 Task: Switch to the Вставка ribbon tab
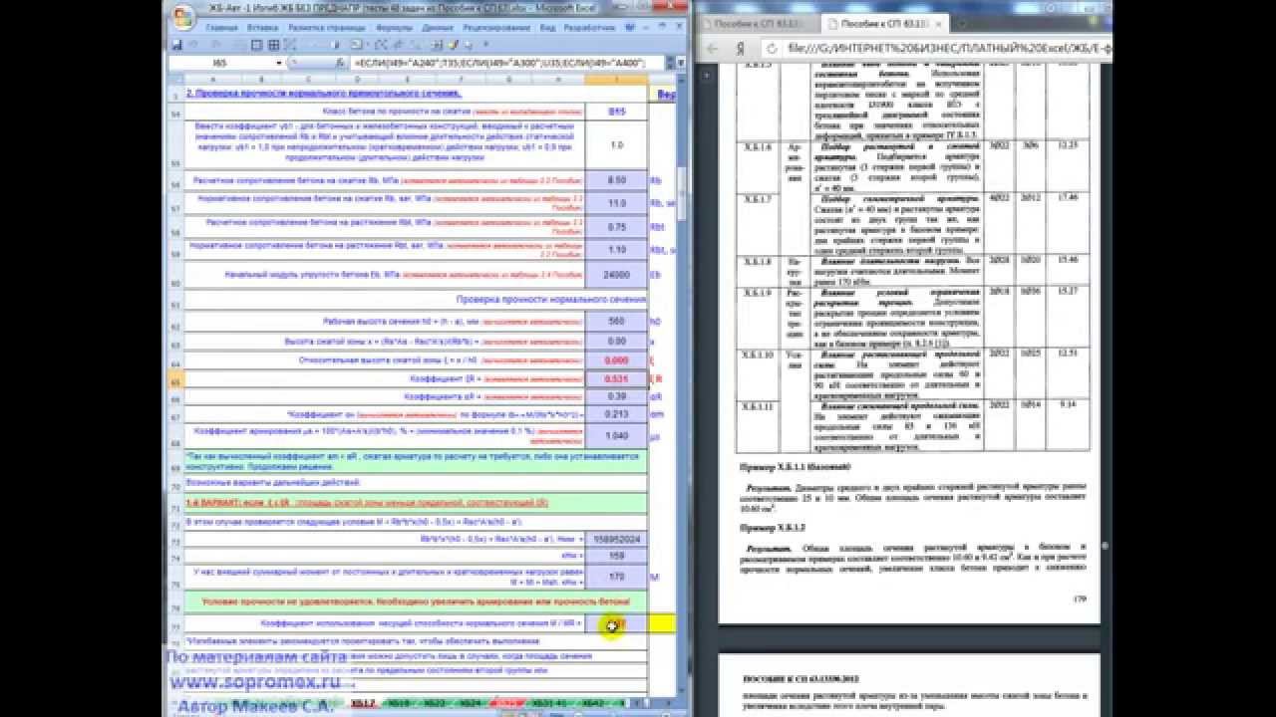coord(261,28)
